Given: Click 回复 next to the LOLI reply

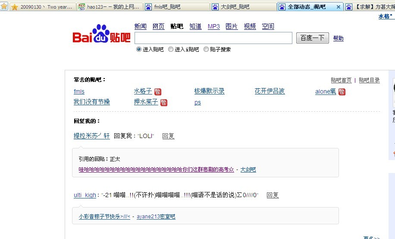Looking at the screenshot, I should [x=168, y=136].
